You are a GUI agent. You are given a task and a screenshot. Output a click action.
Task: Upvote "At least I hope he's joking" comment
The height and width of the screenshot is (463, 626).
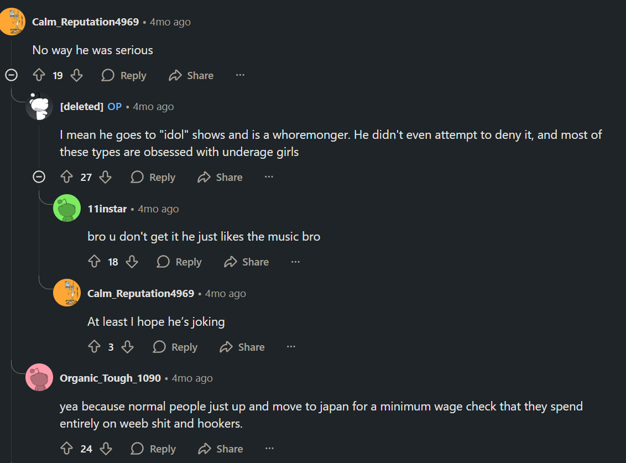point(94,347)
